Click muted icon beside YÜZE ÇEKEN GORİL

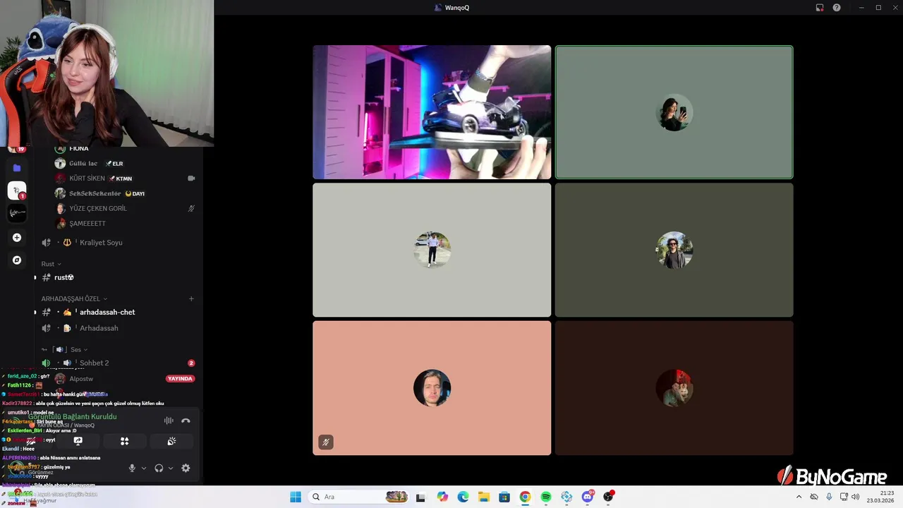coord(191,208)
